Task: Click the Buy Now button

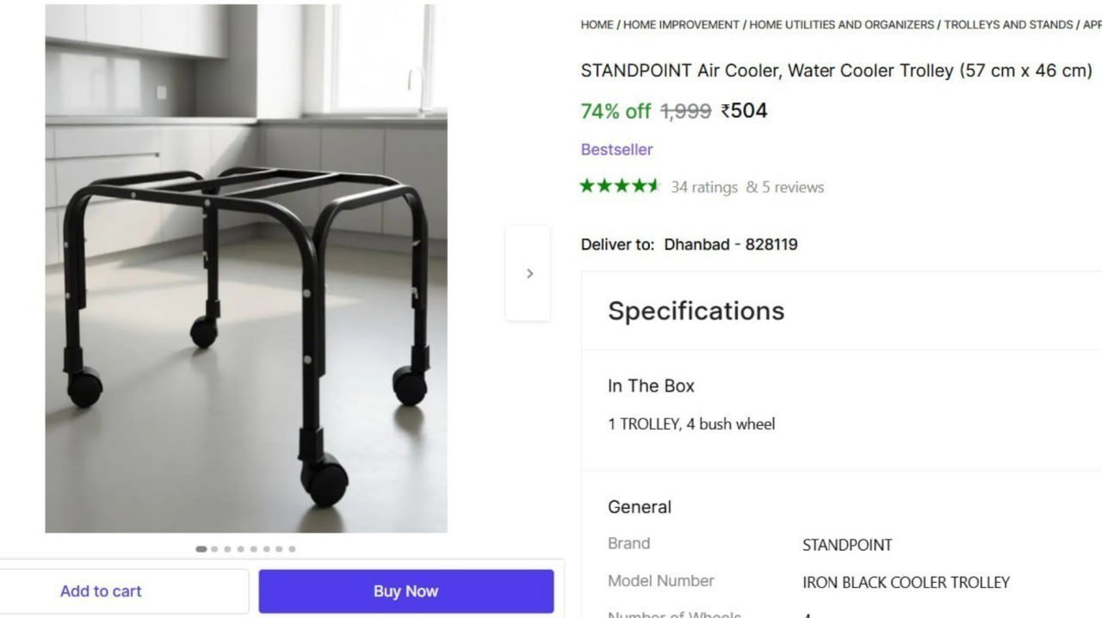Action: point(406,591)
